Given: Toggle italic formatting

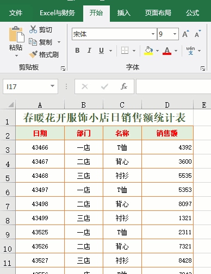Looking at the screenshot, I should [x=89, y=51].
